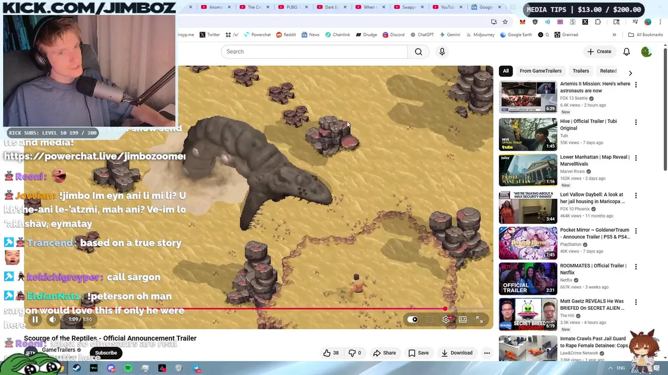668x375 pixels.
Task: Select the All filter chip
Action: pyautogui.click(x=506, y=71)
